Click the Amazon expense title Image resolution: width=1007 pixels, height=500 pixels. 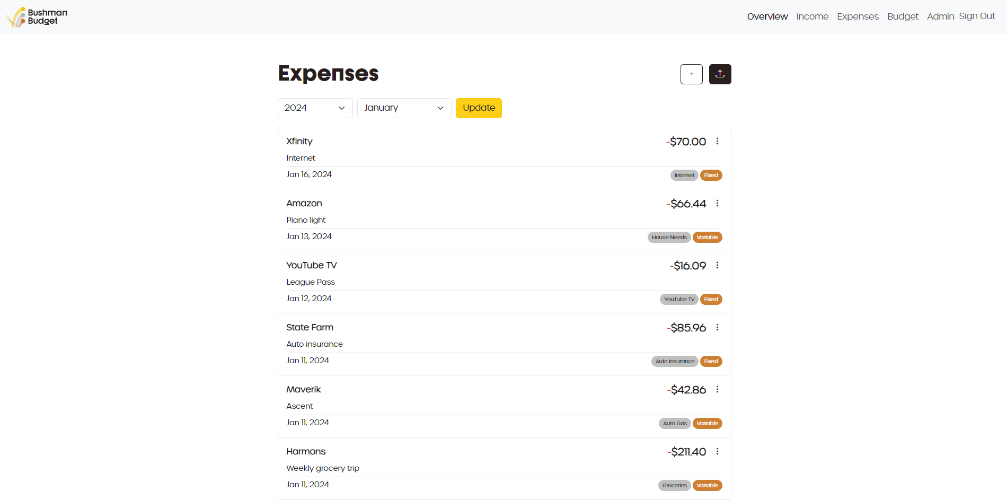pyautogui.click(x=304, y=204)
